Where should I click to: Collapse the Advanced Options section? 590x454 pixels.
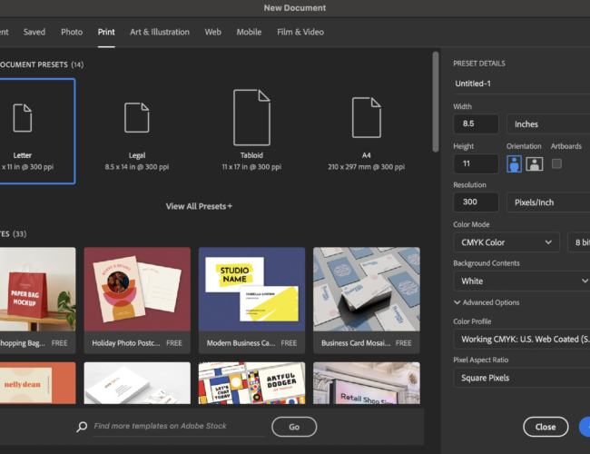[457, 302]
